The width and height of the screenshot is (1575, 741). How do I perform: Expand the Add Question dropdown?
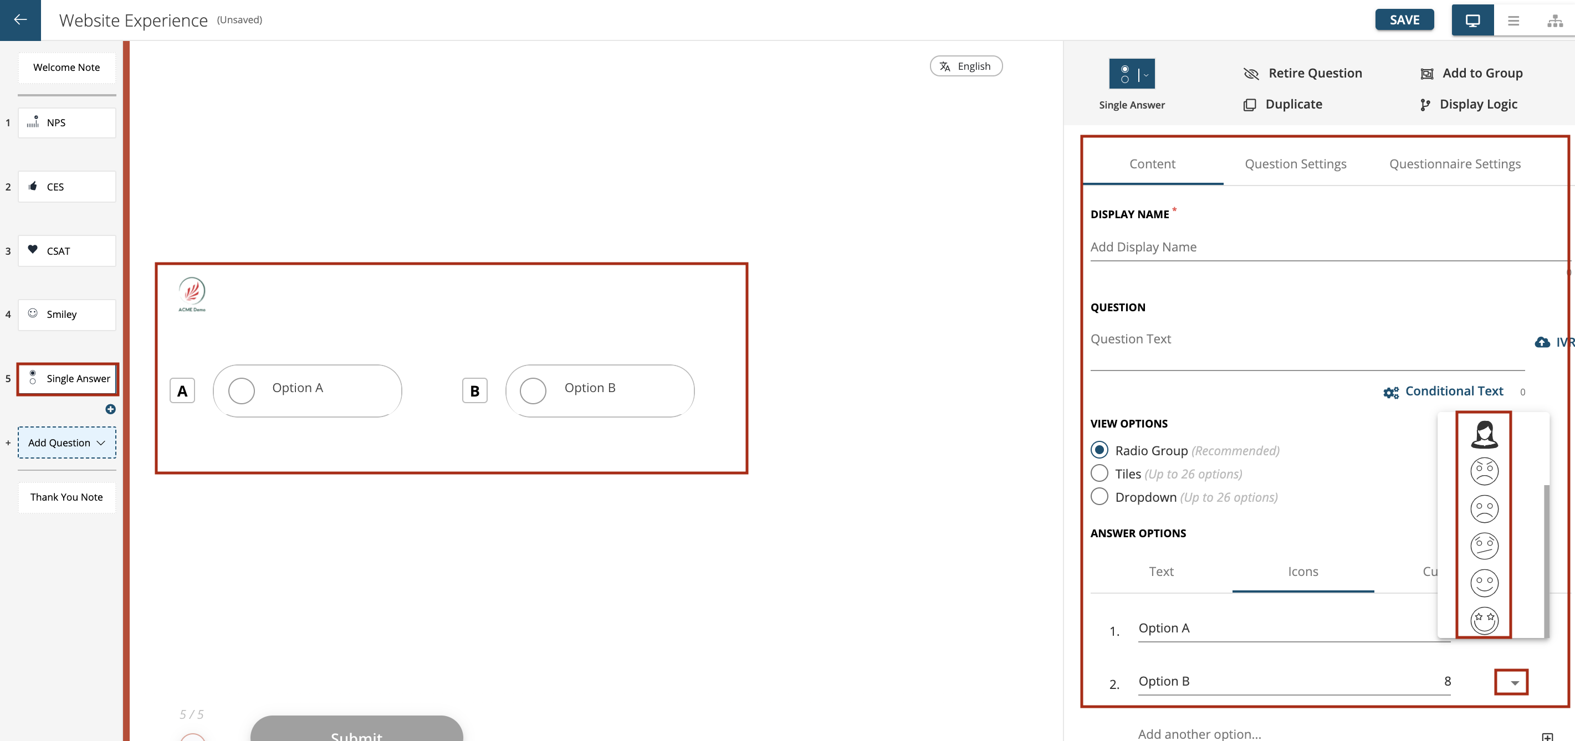tap(67, 442)
